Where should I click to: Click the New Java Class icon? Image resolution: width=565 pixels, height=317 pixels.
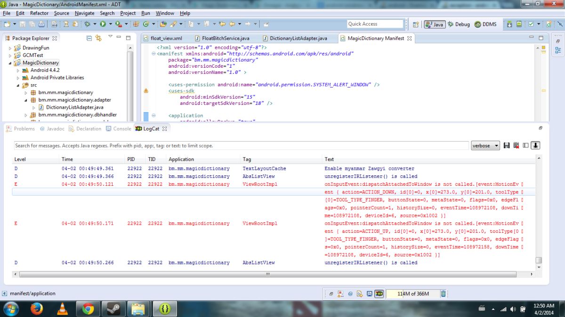pyautogui.click(x=146, y=24)
